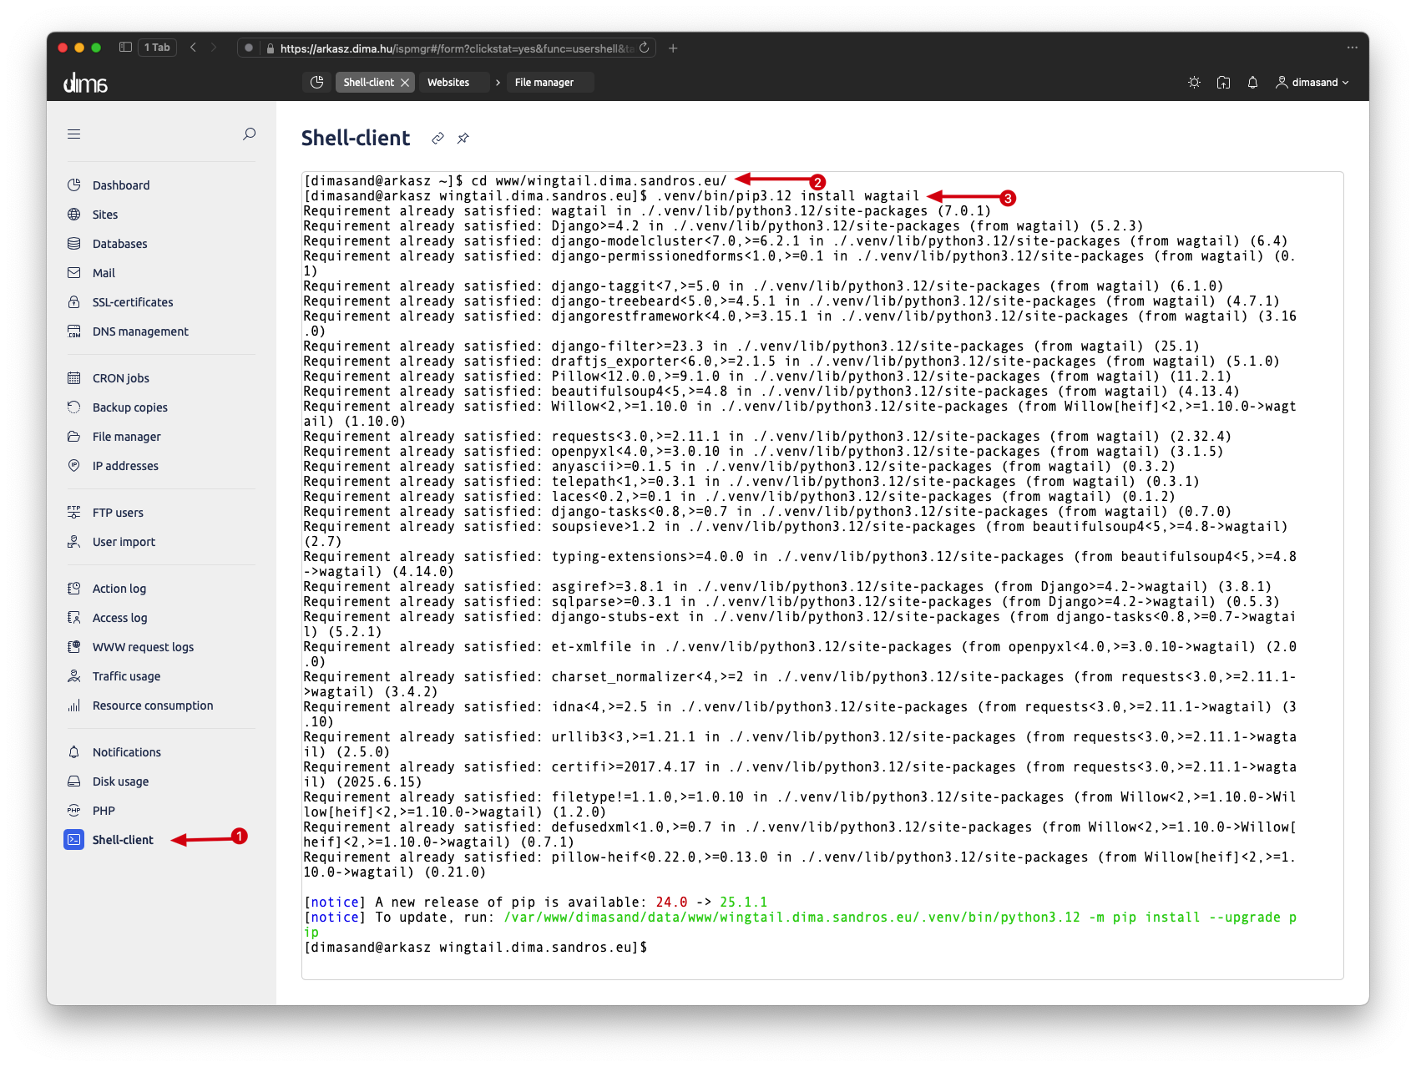Viewport: 1416px width, 1067px height.
Task: Switch to the Websites tab
Action: [448, 83]
